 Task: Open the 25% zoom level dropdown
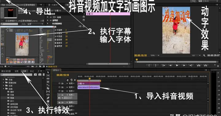(155, 56)
